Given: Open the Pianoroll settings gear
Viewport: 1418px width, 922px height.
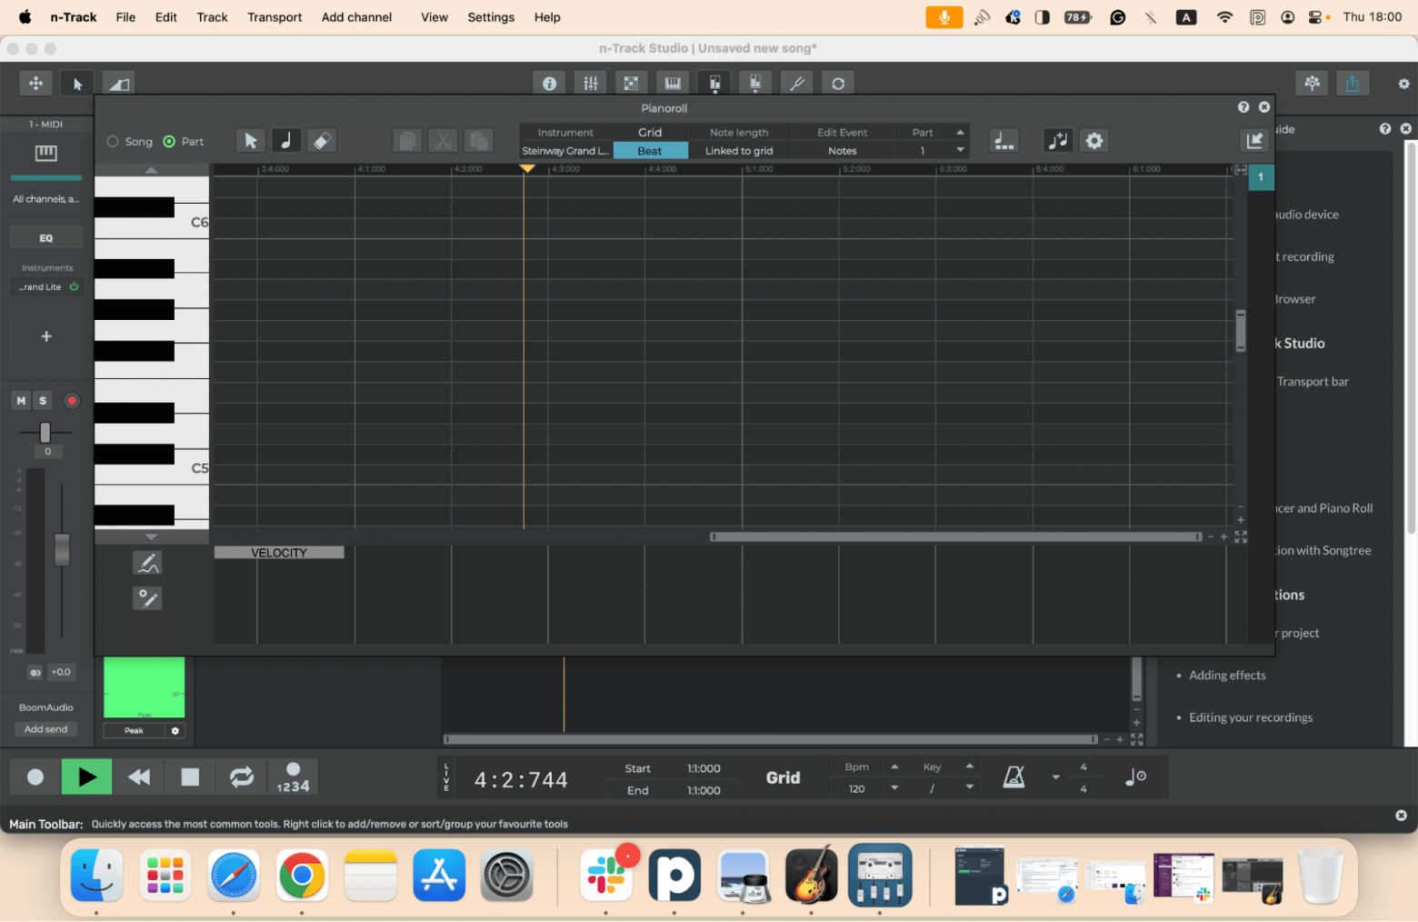Looking at the screenshot, I should (1094, 141).
